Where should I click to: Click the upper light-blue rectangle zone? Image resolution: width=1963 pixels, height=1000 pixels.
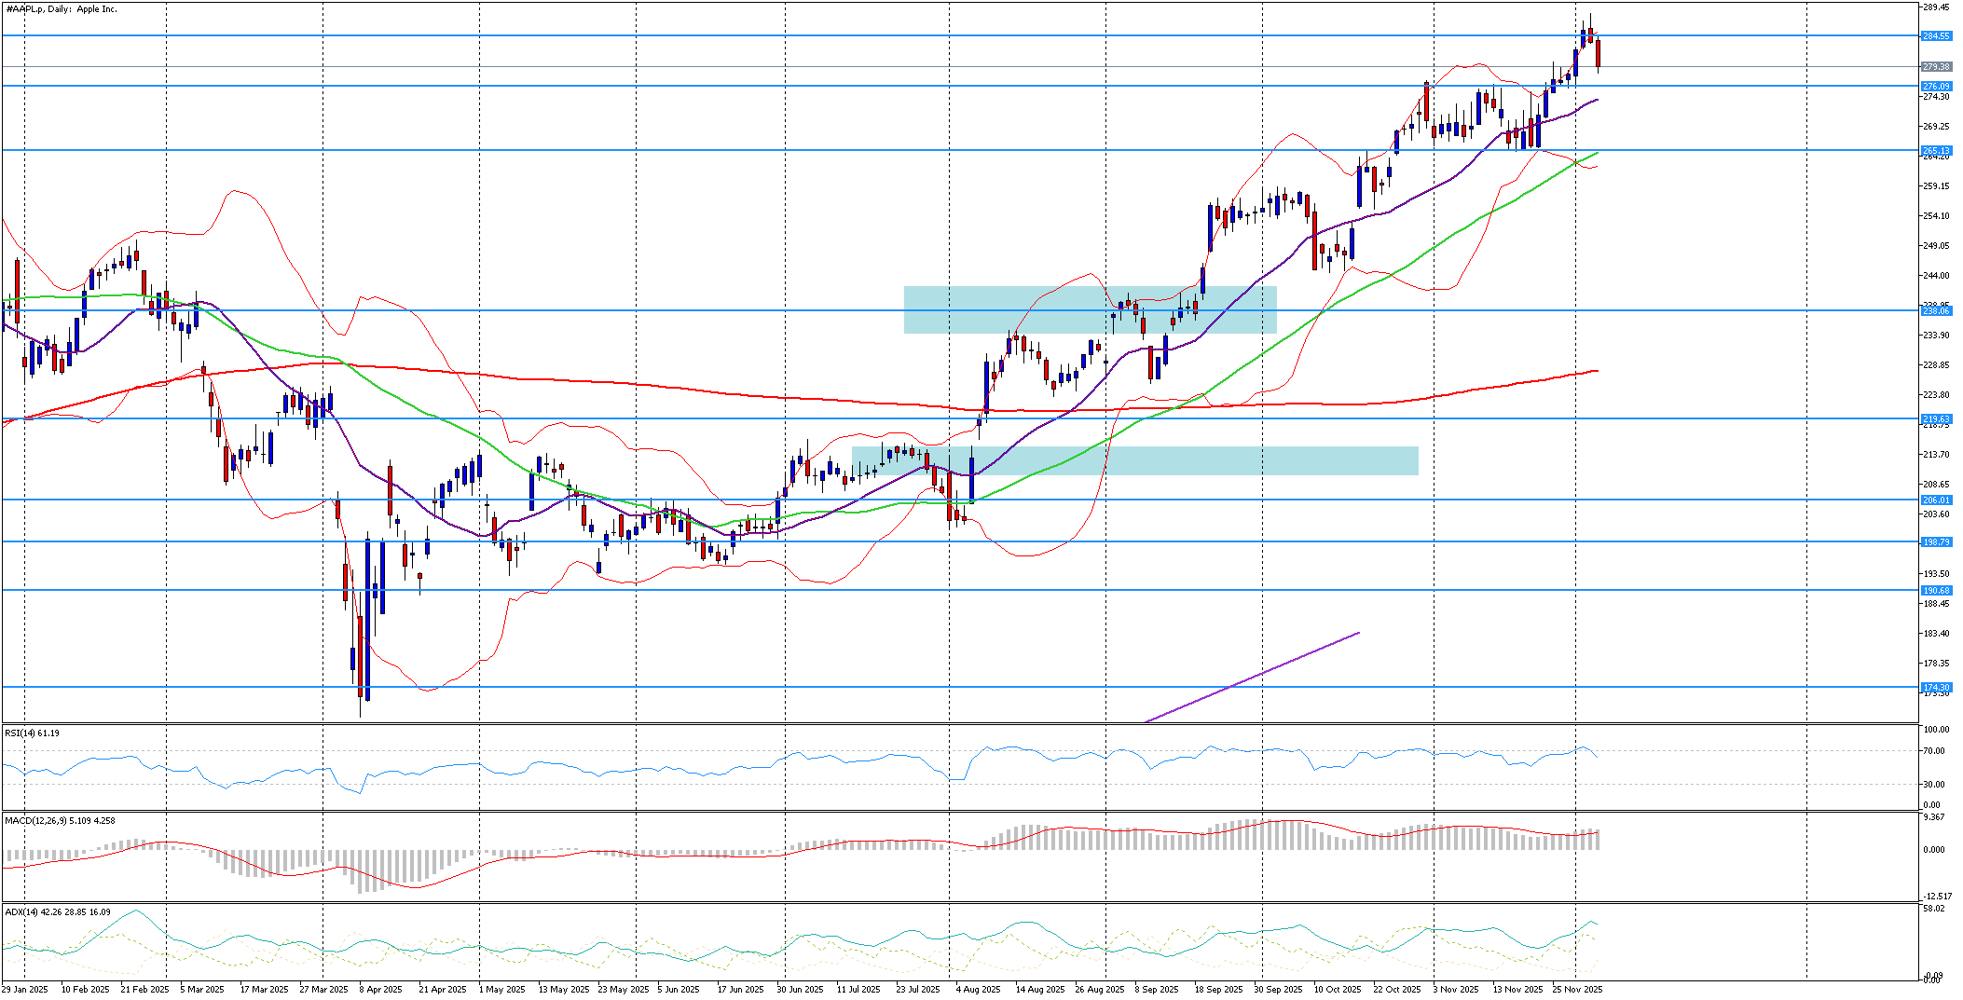point(1089,298)
